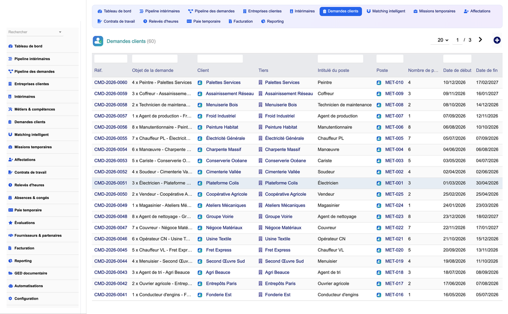508x314 pixels.
Task: Open poste MET-025 link
Action: [x=394, y=194]
